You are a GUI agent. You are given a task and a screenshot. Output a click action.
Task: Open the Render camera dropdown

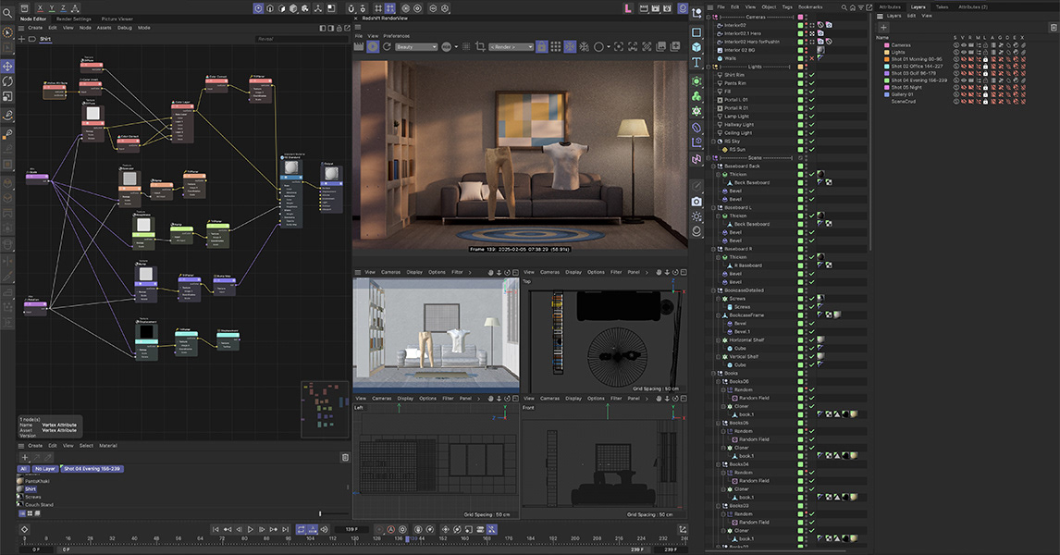pyautogui.click(x=511, y=46)
